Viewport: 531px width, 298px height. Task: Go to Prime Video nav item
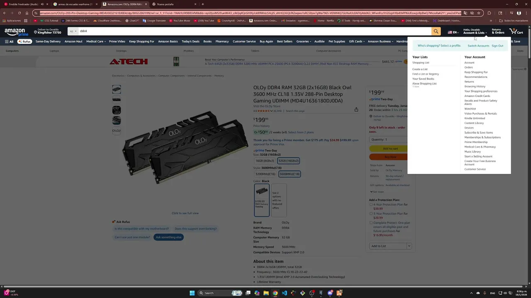pyautogui.click(x=117, y=41)
